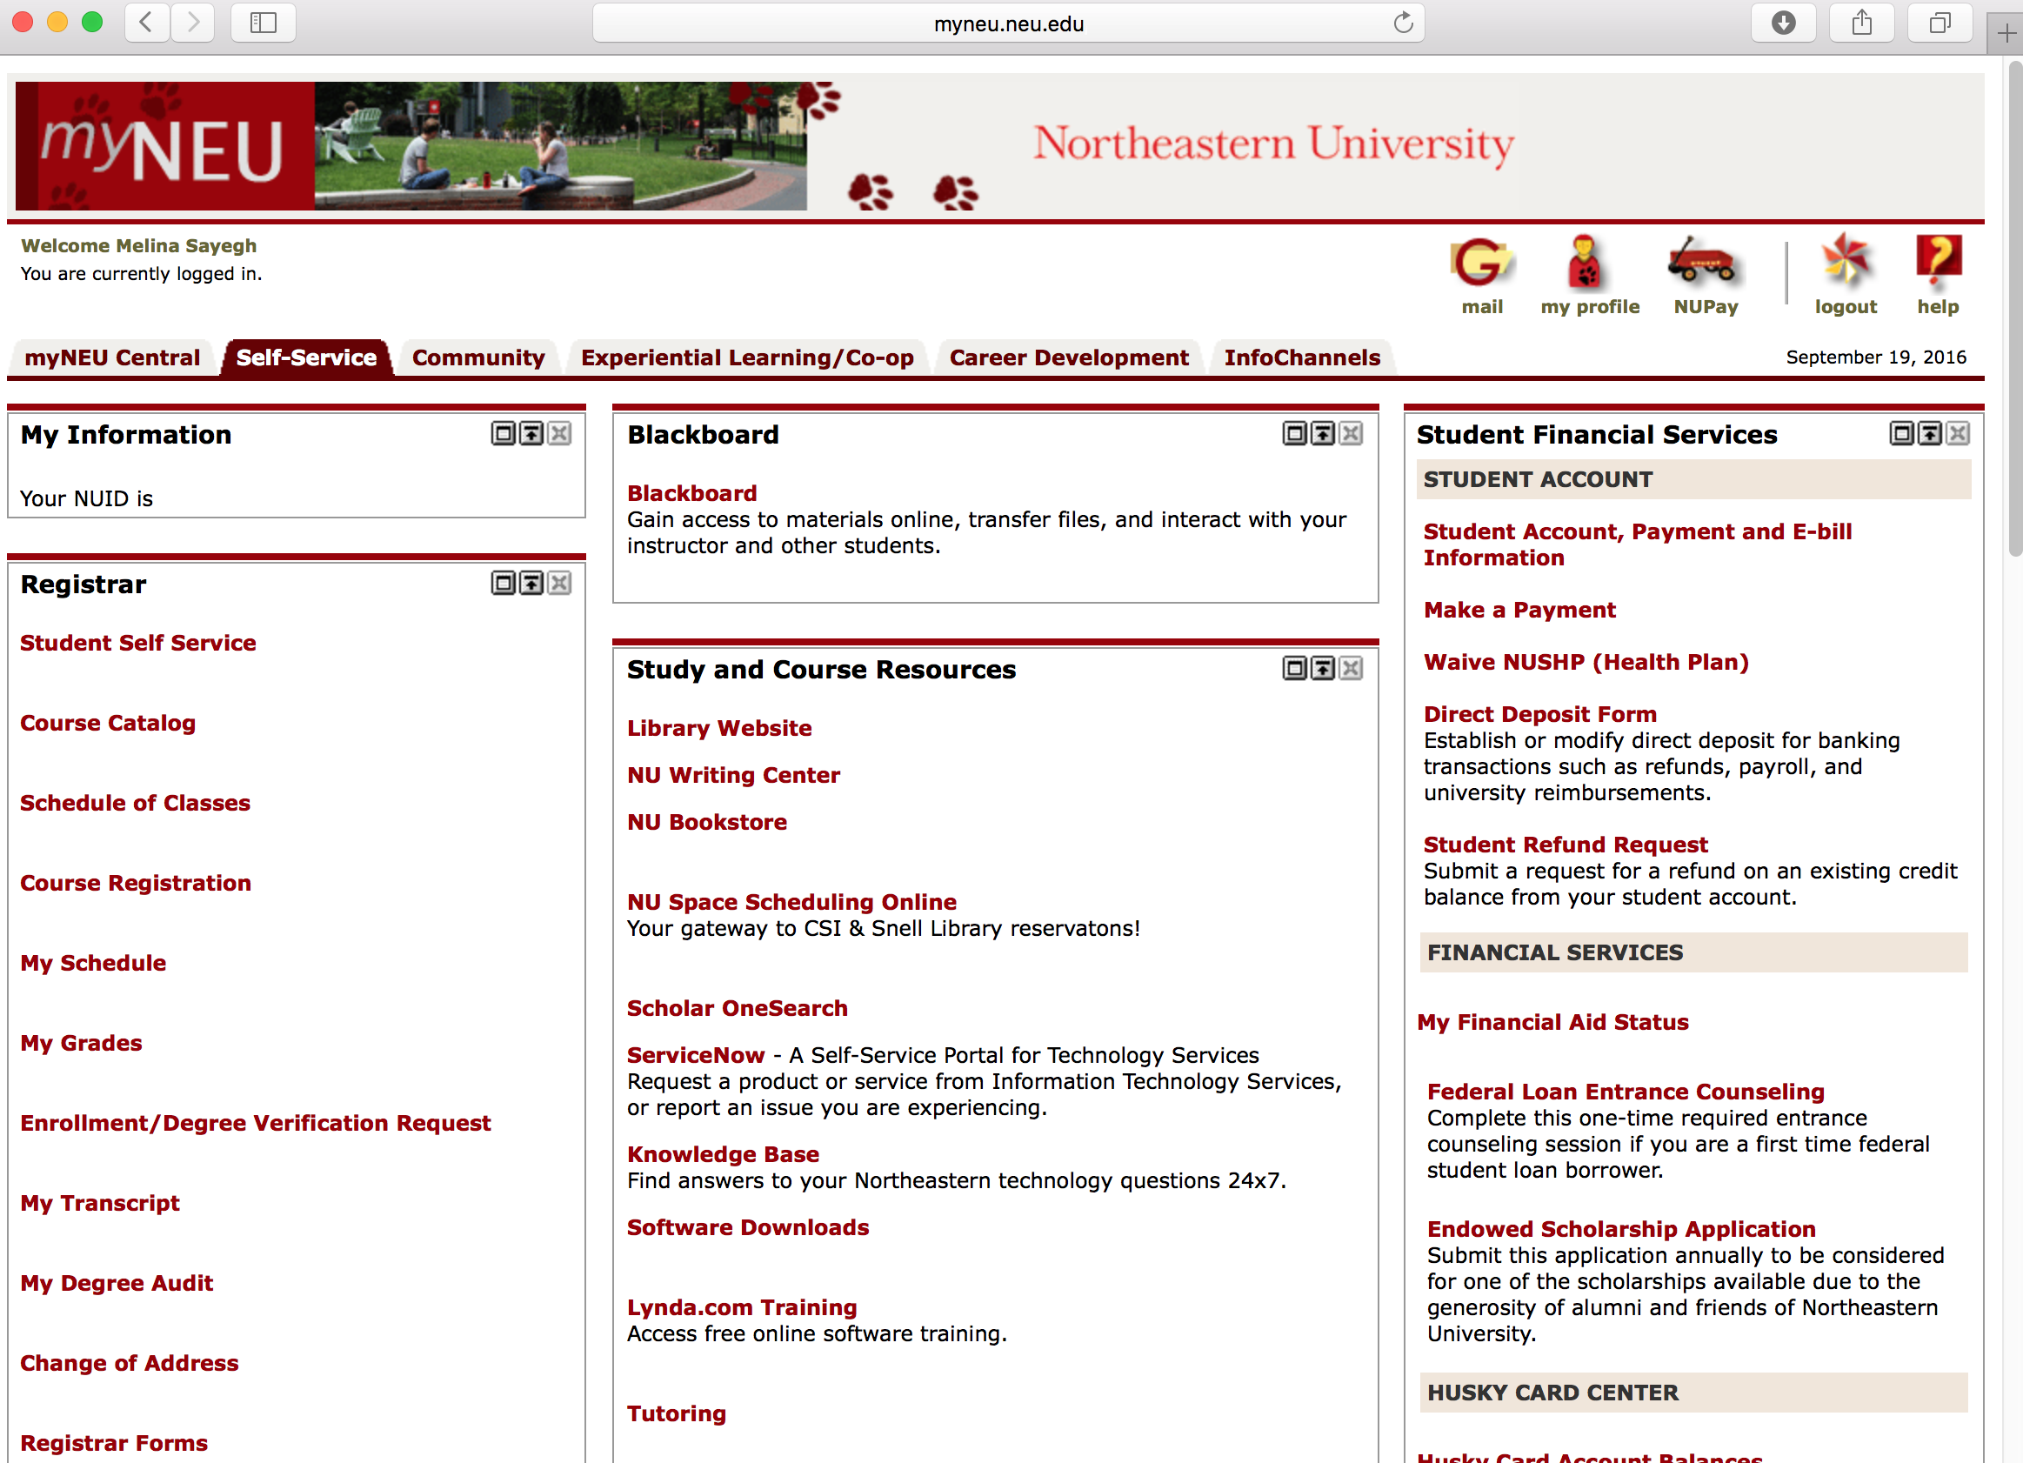Open the Library Website link

pos(720,729)
